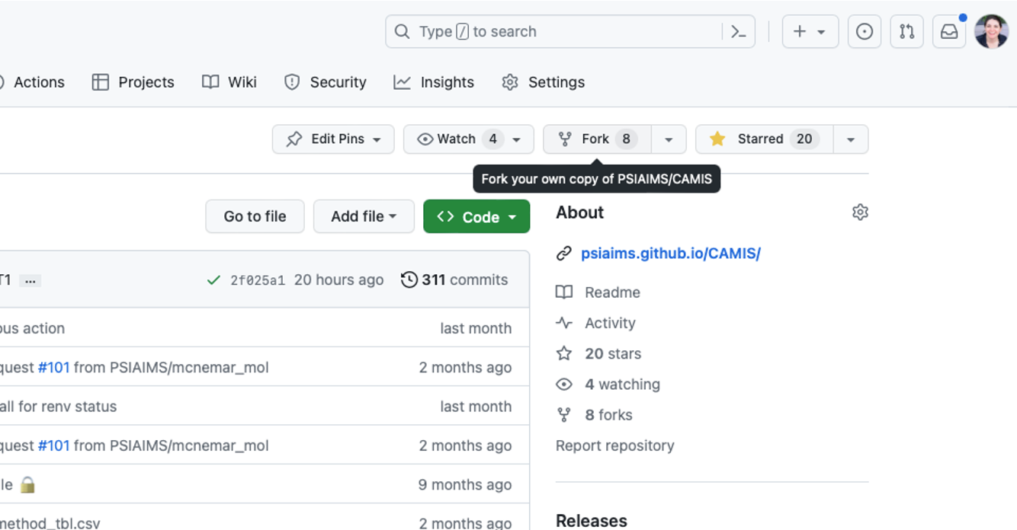Open the Code clone dropdown
1017x530 pixels.
(476, 217)
